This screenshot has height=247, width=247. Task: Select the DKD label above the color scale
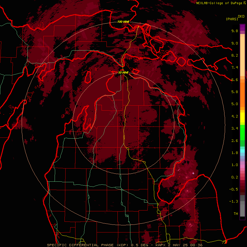(x=241, y=16)
